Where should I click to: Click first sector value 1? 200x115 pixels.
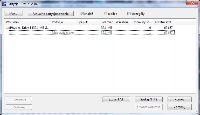click(150, 33)
